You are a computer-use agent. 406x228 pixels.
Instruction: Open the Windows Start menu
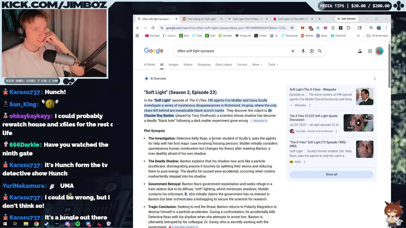click(5, 224)
